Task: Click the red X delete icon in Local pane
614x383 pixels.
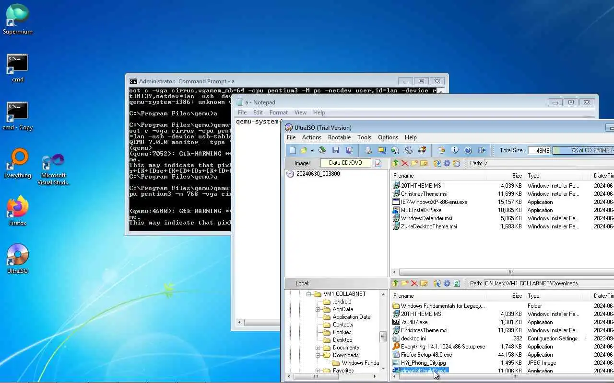Action: pyautogui.click(x=414, y=283)
